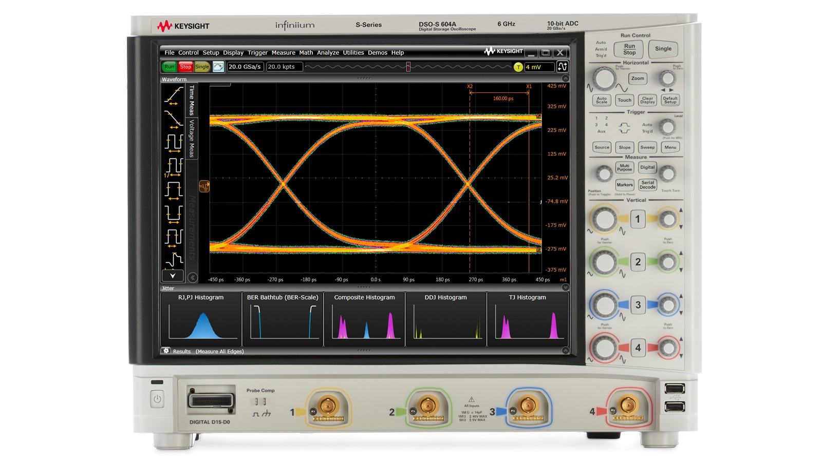Toggle touchscreen with the Touch front-panel button

click(624, 100)
